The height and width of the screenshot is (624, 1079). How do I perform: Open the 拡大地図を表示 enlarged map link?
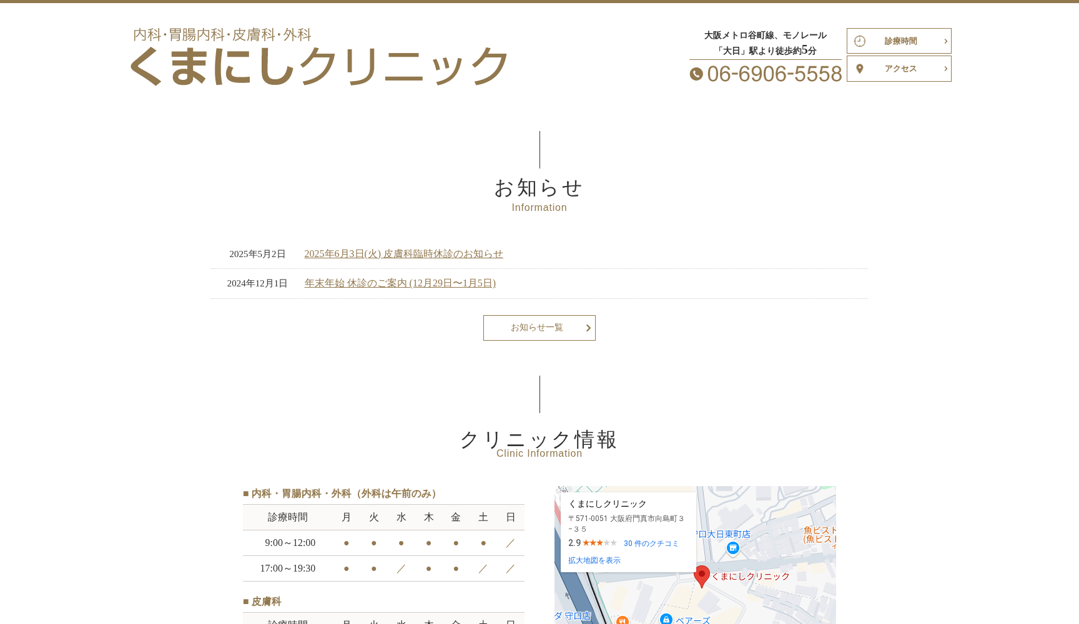click(x=594, y=560)
